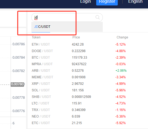This screenshot has width=148, height=129.
Task: Sort the list by Token column
Action: 36,37
